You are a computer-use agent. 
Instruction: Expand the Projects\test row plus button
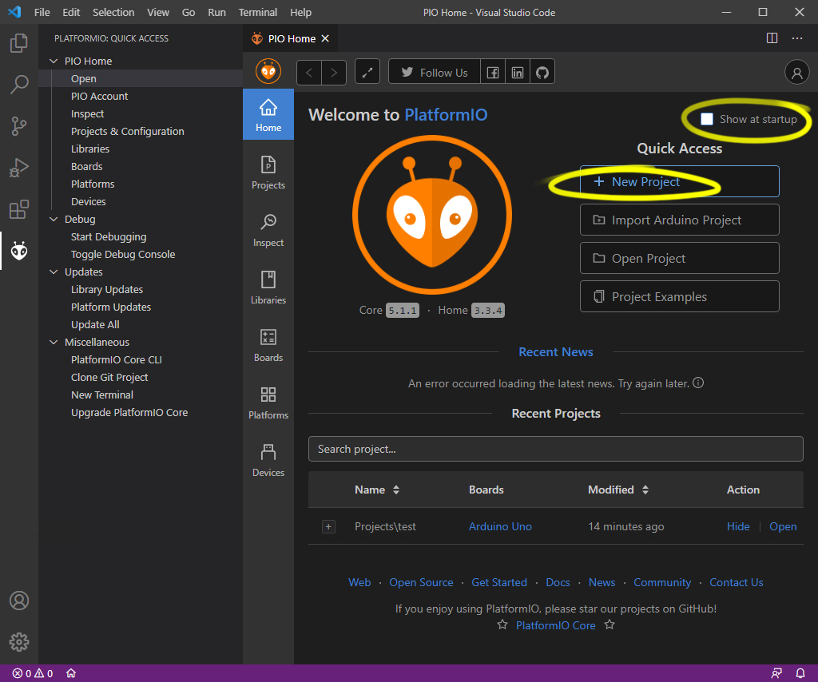[328, 526]
